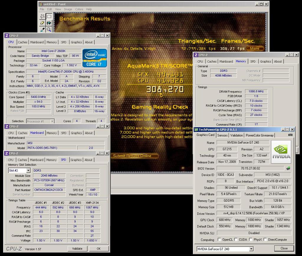
Task: Toggle the CUDA checkbox in GPU-Z
Action: tap(236, 239)
